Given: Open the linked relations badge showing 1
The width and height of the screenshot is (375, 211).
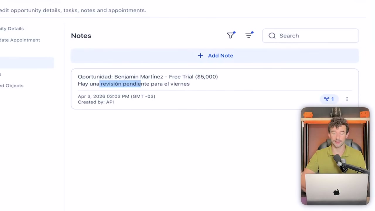Looking at the screenshot, I should coord(329,99).
